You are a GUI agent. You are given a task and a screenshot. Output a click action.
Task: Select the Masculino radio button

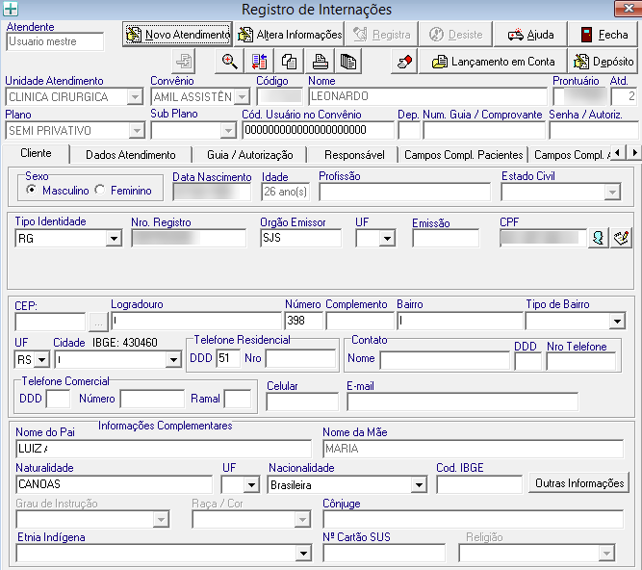[31, 190]
